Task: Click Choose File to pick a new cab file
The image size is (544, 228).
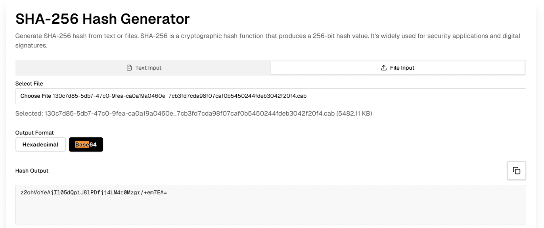Action: [x=36, y=96]
